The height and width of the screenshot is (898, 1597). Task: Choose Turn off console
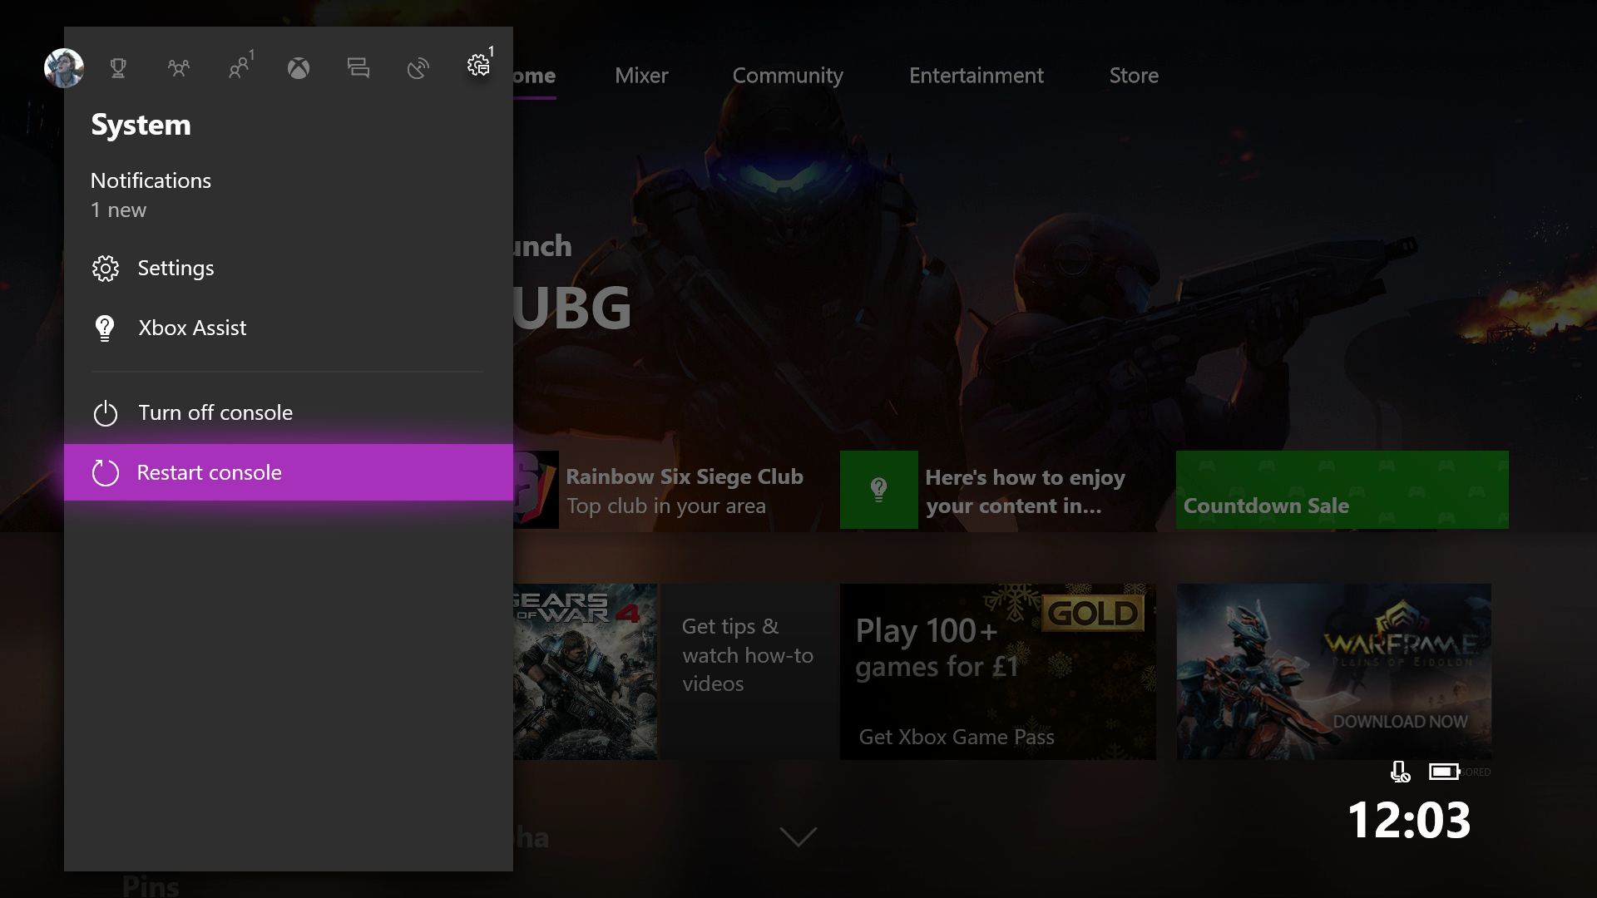tap(215, 412)
